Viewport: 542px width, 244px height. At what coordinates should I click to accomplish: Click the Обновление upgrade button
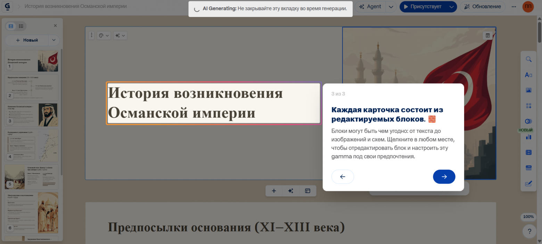[x=483, y=7]
